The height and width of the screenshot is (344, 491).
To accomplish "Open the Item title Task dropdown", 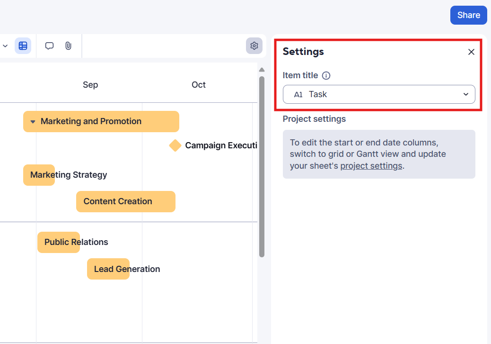I will coord(378,94).
